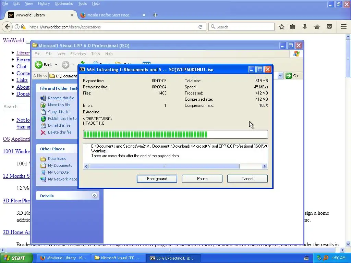351x263 pixels.
Task: Close the Mozilla Firefox Start Page tab
Action: [x=144, y=15]
